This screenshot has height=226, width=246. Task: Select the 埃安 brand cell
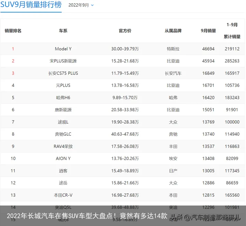point(173,158)
